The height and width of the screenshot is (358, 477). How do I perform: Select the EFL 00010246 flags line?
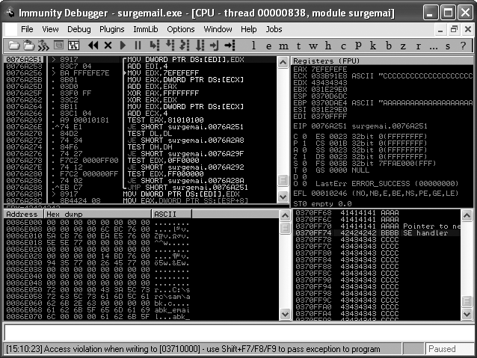(375, 194)
